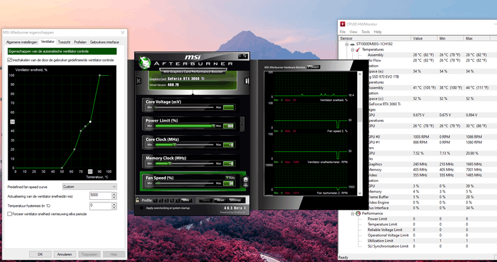Click the Value column header in HWMonitor
This screenshot has width=497, height=262.
(x=424, y=38)
